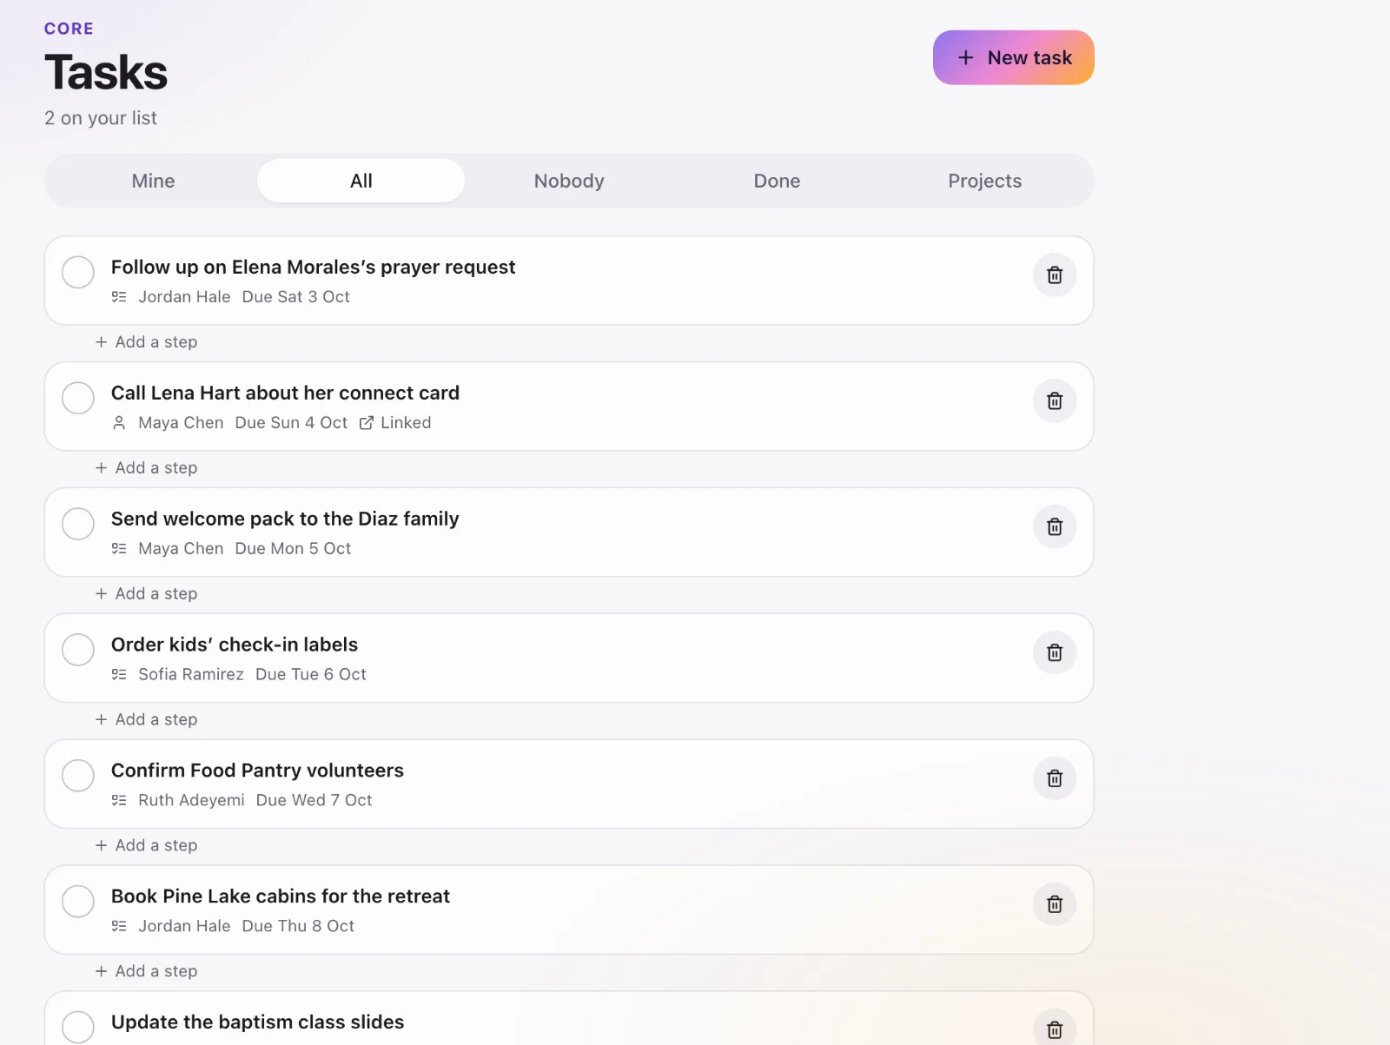Open the Nobody tab
The width and height of the screenshot is (1390, 1045).
coord(569,181)
